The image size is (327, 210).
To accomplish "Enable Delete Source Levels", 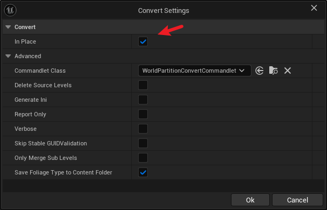I will (143, 85).
